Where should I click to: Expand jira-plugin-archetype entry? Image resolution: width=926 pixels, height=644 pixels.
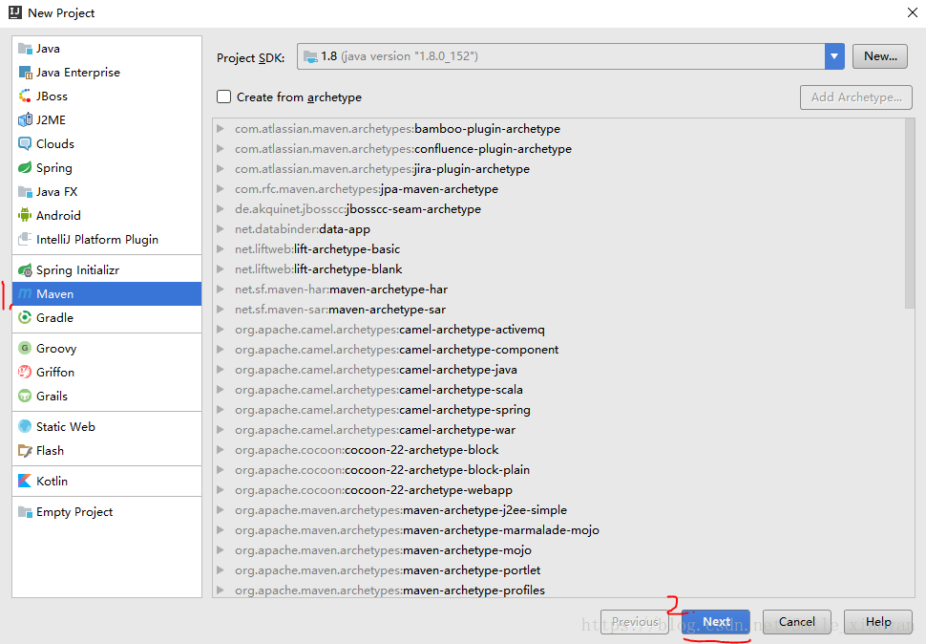[221, 168]
